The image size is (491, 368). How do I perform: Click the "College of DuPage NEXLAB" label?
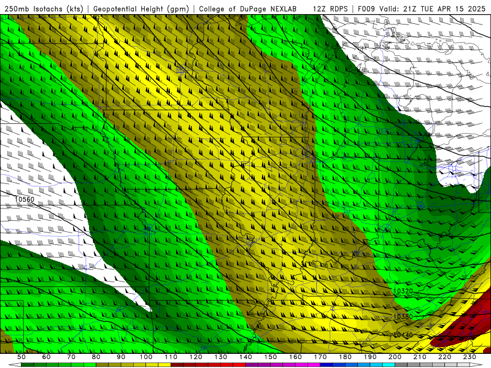pyautogui.click(x=248, y=9)
